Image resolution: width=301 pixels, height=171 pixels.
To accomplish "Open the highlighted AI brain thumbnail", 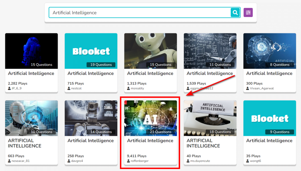I will [150, 118].
